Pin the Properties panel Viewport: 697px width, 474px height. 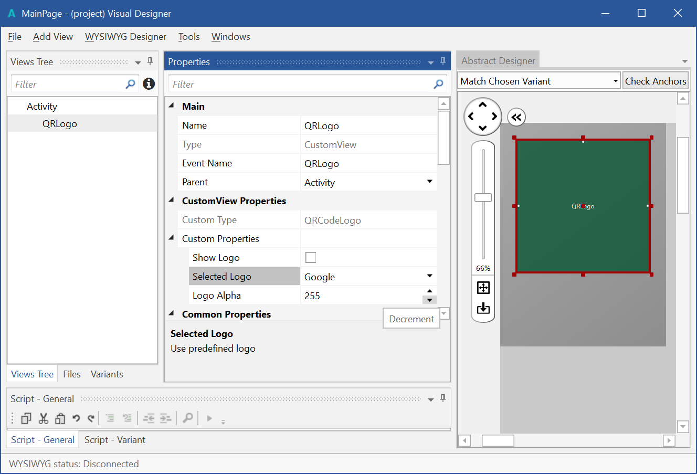point(442,61)
